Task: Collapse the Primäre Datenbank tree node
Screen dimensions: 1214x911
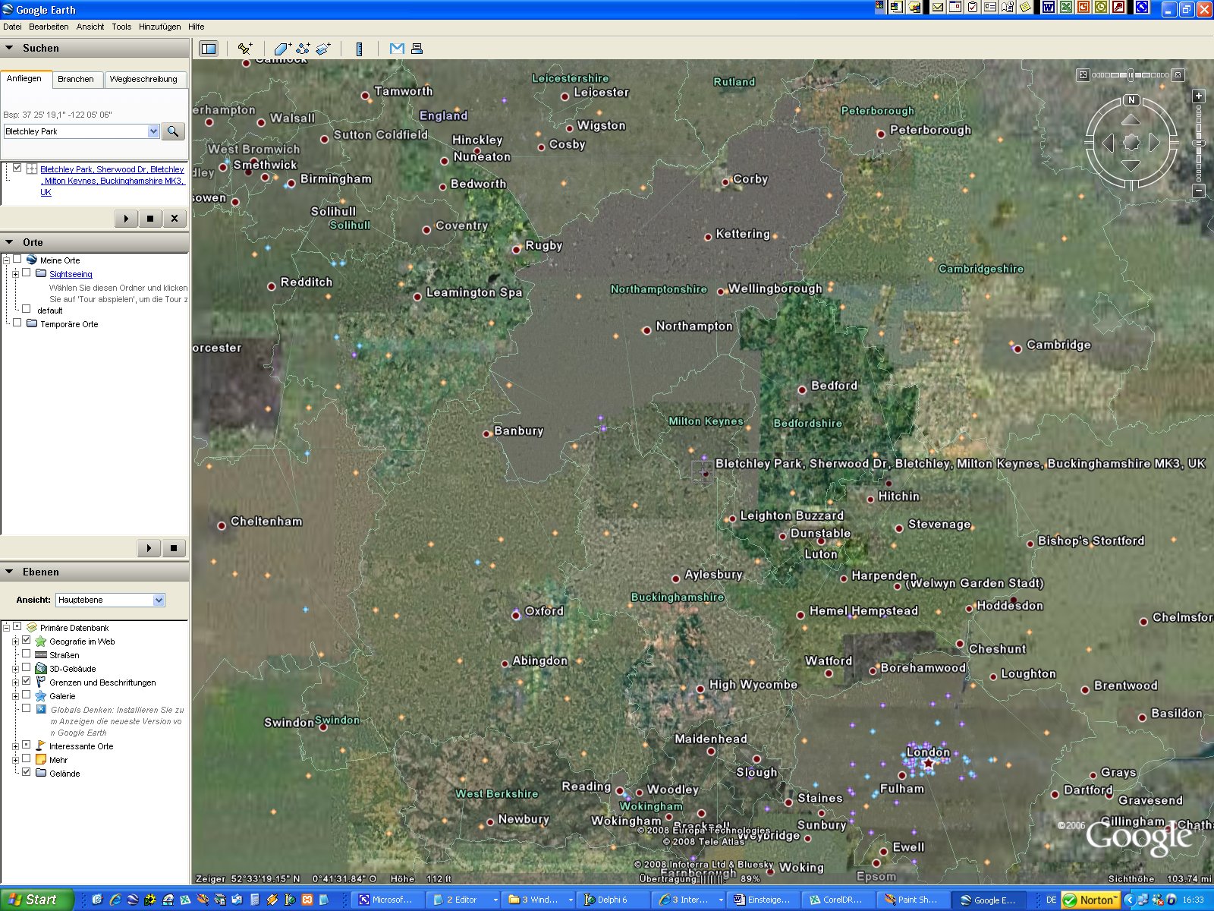Action: click(6, 628)
